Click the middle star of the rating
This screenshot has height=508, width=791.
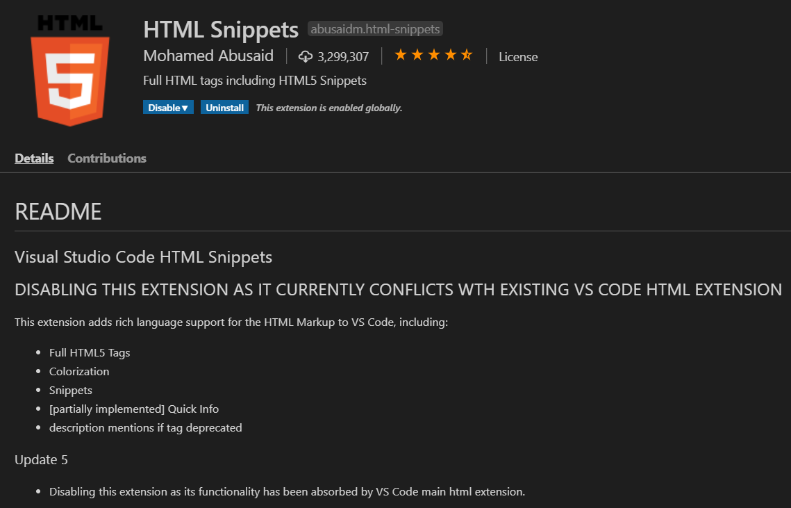click(x=434, y=55)
